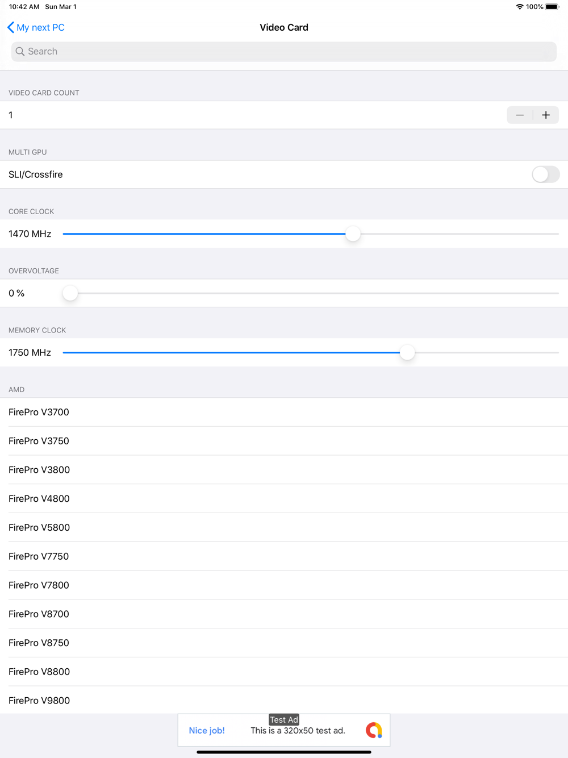Viewport: 568px width, 758px height.
Task: Select the FirePro V4800 row
Action: [284, 498]
